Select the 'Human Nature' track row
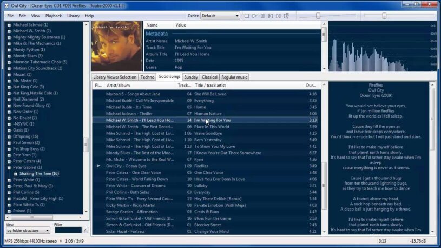Viewport: 441px width, 248px height. 205,114
